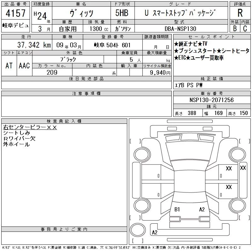Select the 岐阜デビュ auction venue text
Viewport: 252px width, 252px height.
pyautogui.click(x=15, y=26)
